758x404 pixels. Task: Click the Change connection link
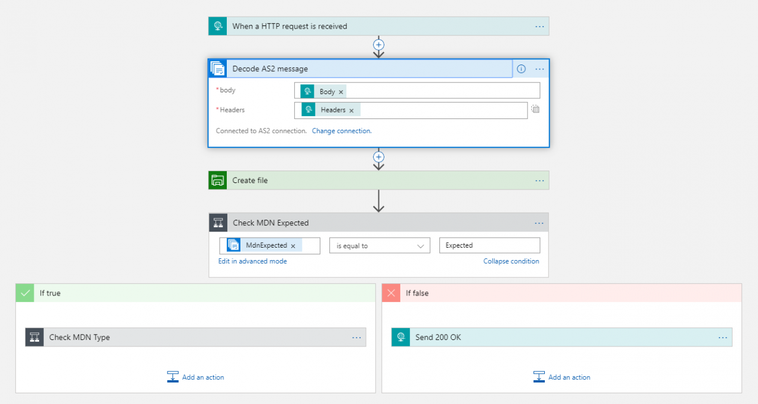(342, 131)
